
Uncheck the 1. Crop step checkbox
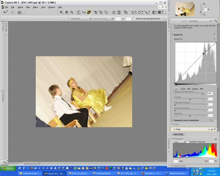214,129
